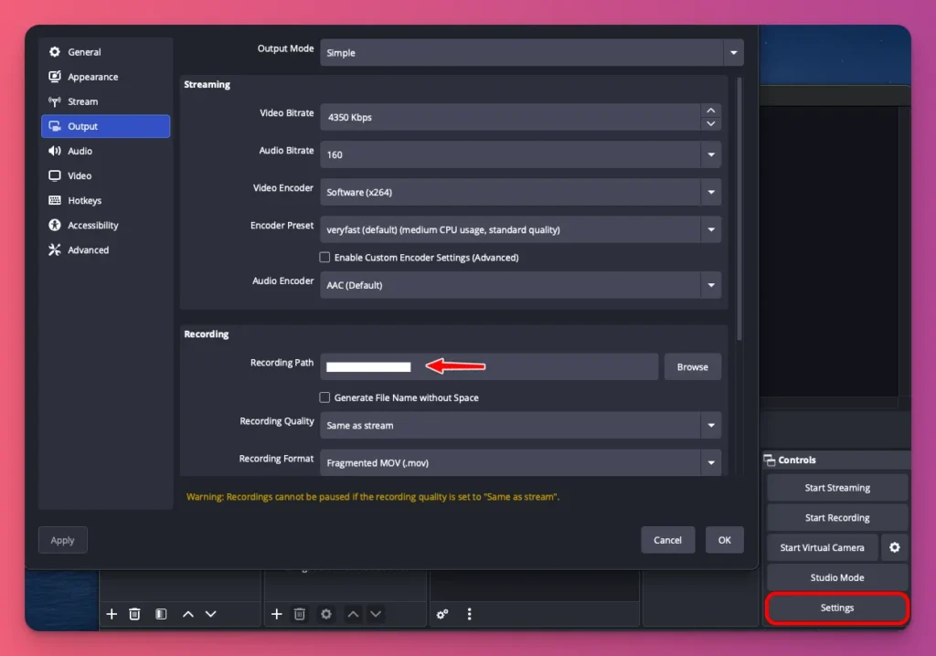
Task: Open Virtual Camera configuration gear
Action: pos(894,547)
